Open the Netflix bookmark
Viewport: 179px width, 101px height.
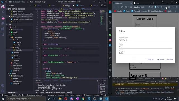point(168,11)
